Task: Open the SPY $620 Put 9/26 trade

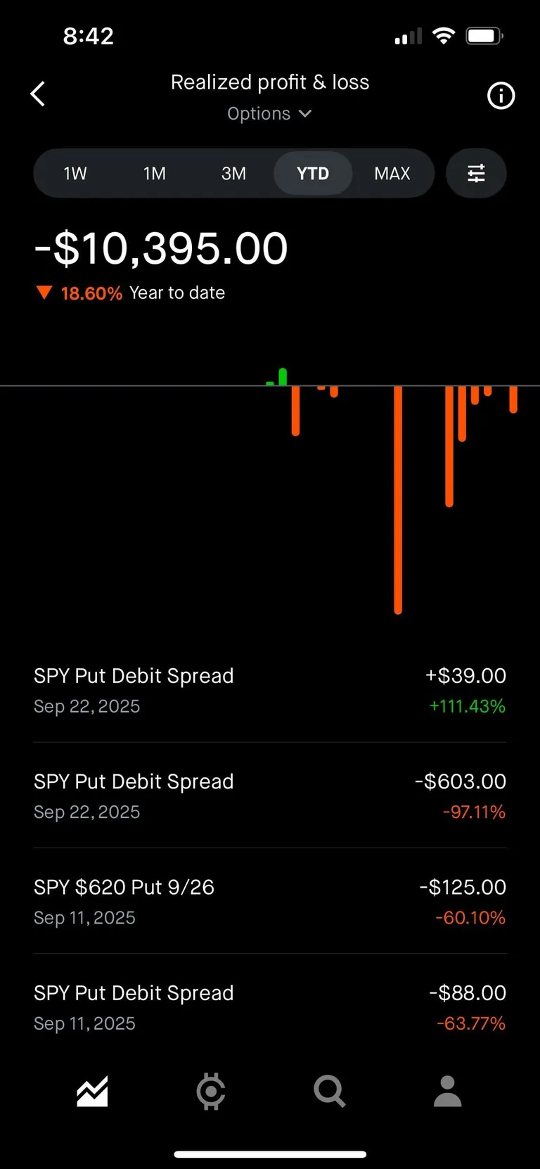Action: click(270, 902)
